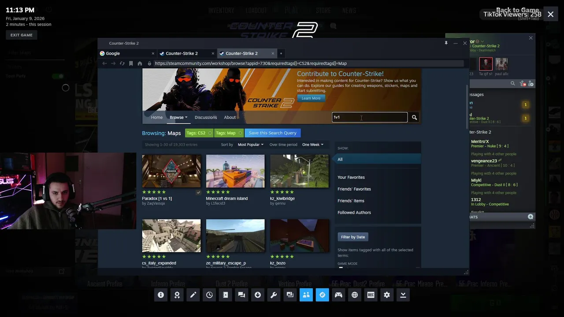Open the Paradox [1 vs 1] map thumbnail

coord(171,171)
